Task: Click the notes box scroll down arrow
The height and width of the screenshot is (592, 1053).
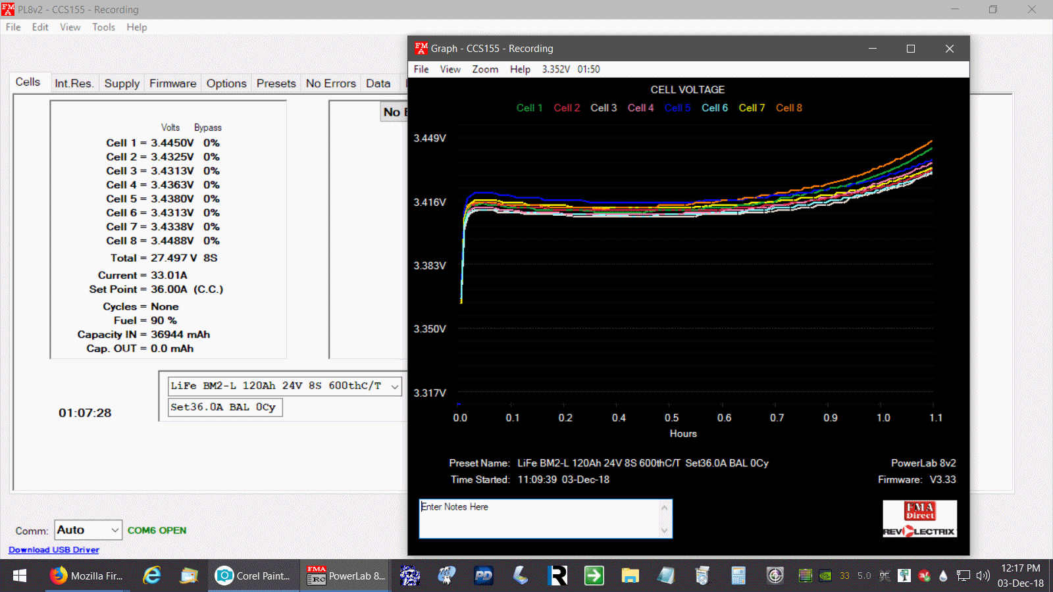Action: click(x=664, y=531)
